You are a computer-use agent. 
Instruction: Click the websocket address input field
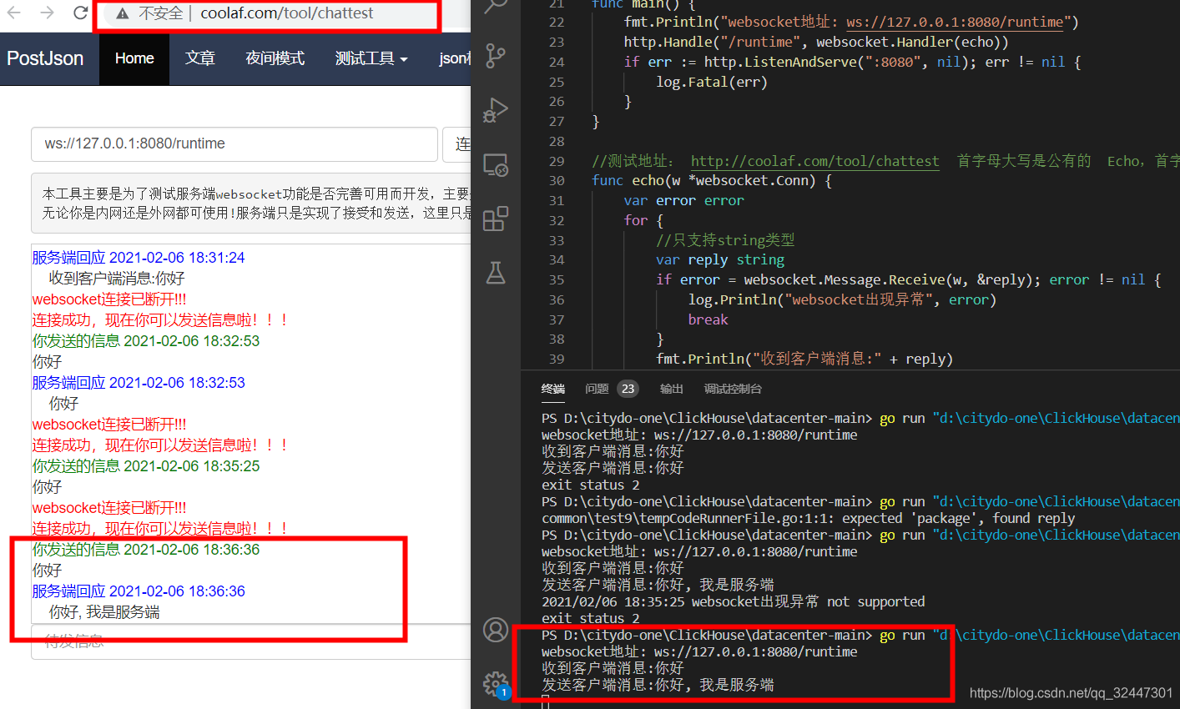click(x=234, y=143)
